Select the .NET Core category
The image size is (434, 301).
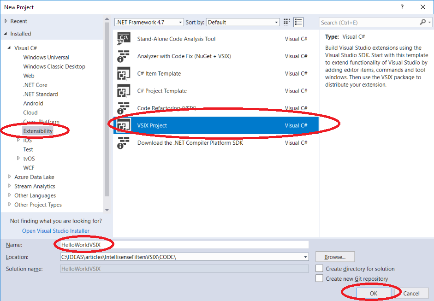tap(35, 85)
